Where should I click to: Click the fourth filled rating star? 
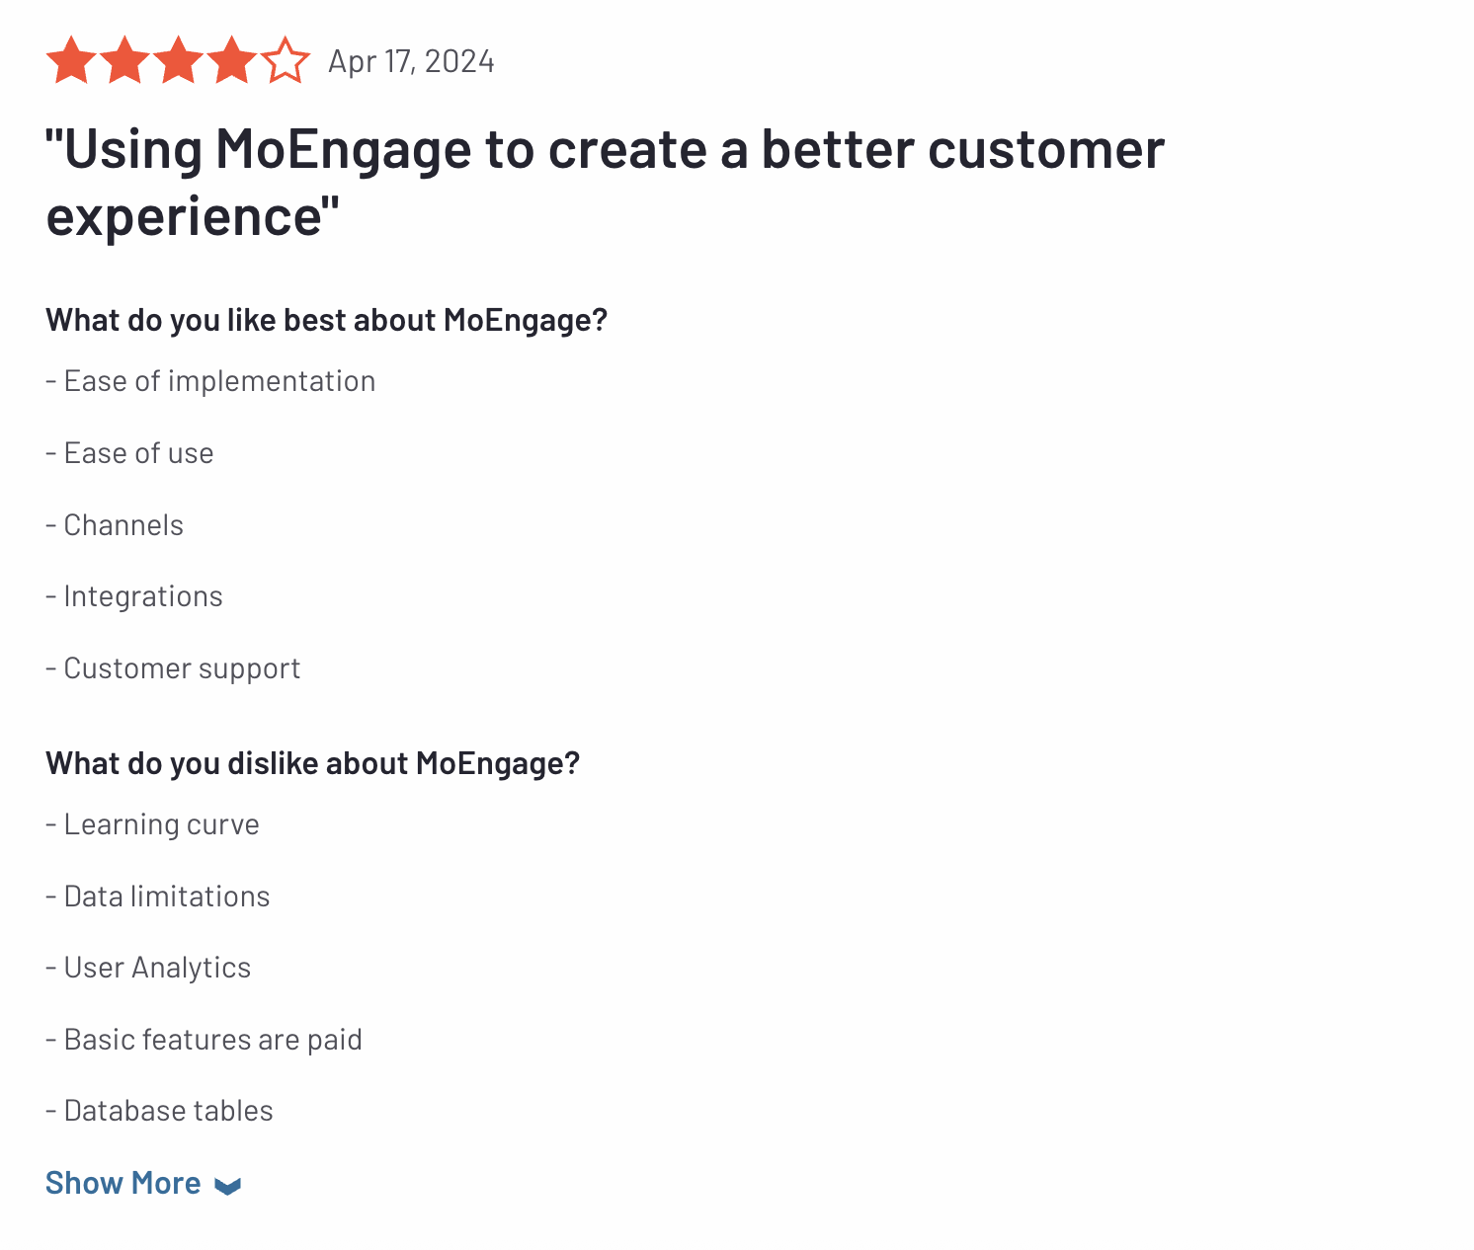pos(231,60)
